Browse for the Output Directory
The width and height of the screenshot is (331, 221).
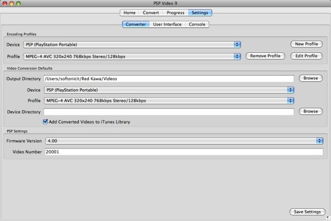click(x=311, y=78)
